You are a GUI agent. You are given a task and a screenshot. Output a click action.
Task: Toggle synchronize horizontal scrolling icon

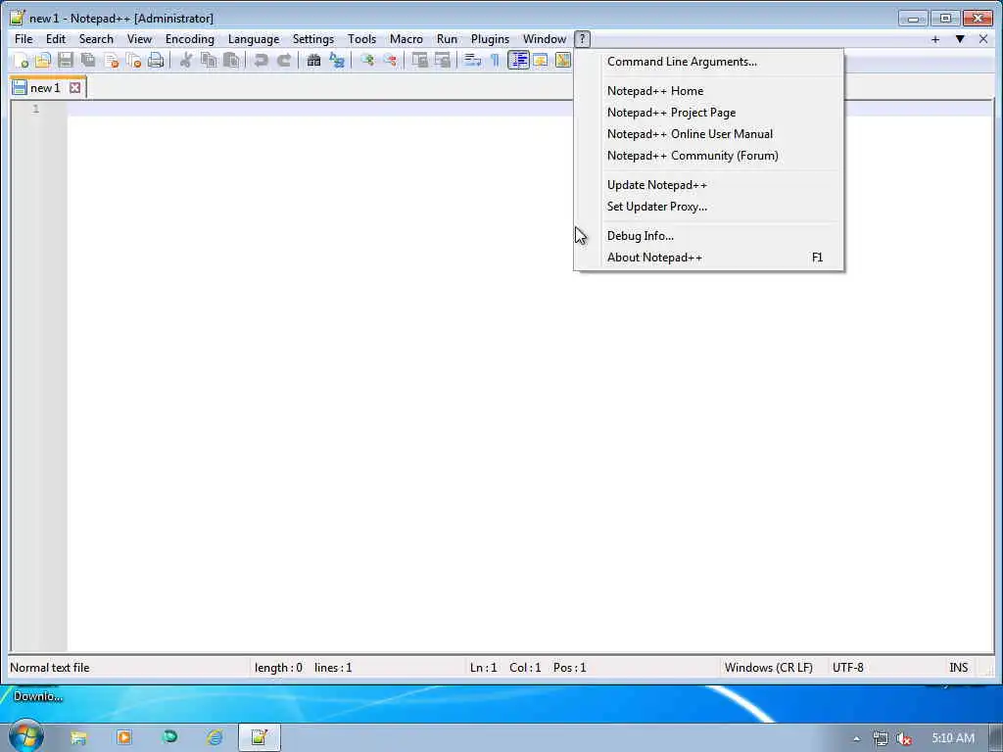[x=442, y=61]
